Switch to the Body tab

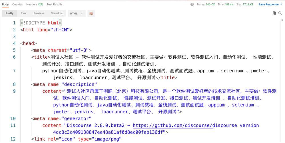(x=5, y=4)
